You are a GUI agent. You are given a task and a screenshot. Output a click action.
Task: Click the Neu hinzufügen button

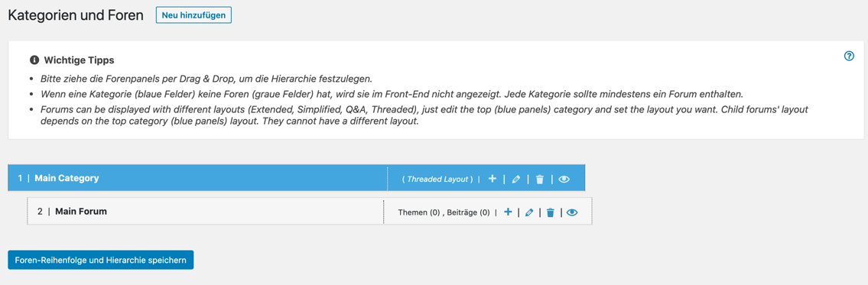(193, 15)
